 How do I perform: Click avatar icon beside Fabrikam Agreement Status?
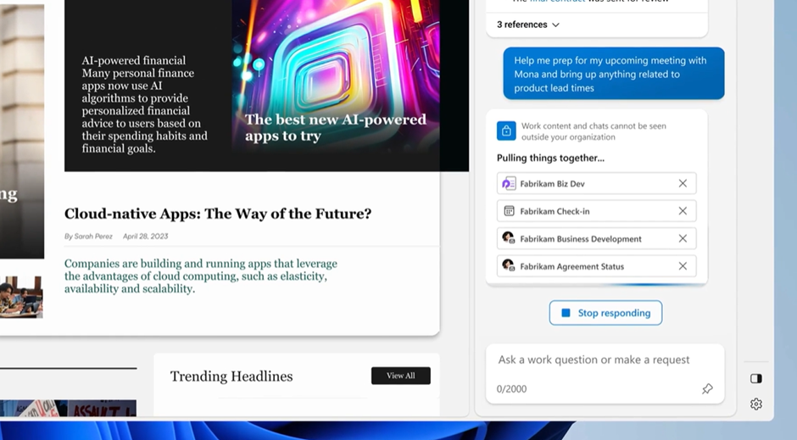click(x=509, y=266)
